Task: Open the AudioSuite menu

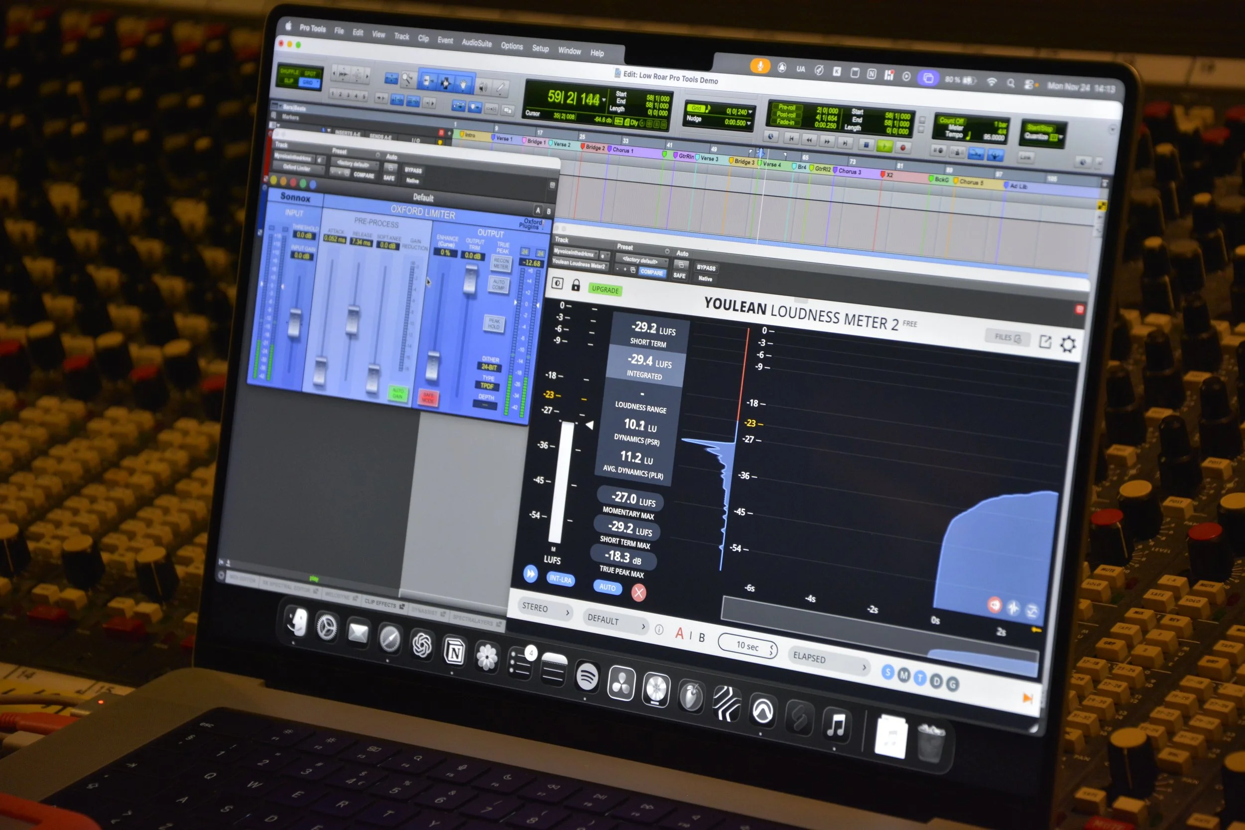Action: (x=477, y=43)
